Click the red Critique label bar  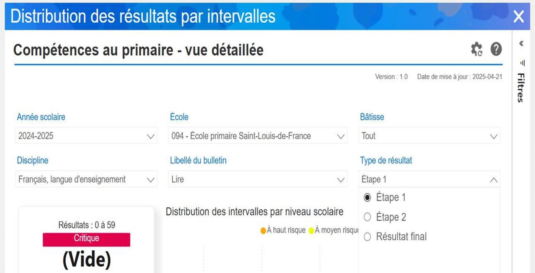[86, 239]
